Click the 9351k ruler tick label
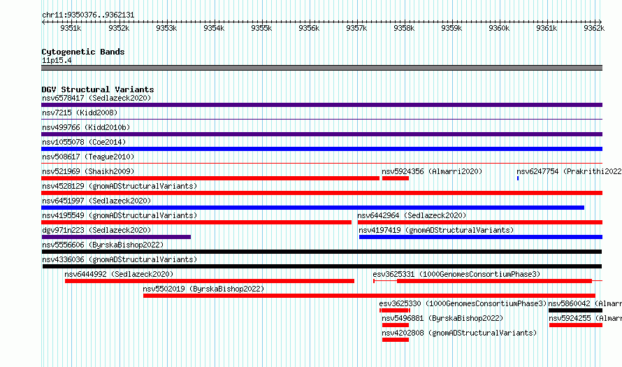 [x=71, y=28]
